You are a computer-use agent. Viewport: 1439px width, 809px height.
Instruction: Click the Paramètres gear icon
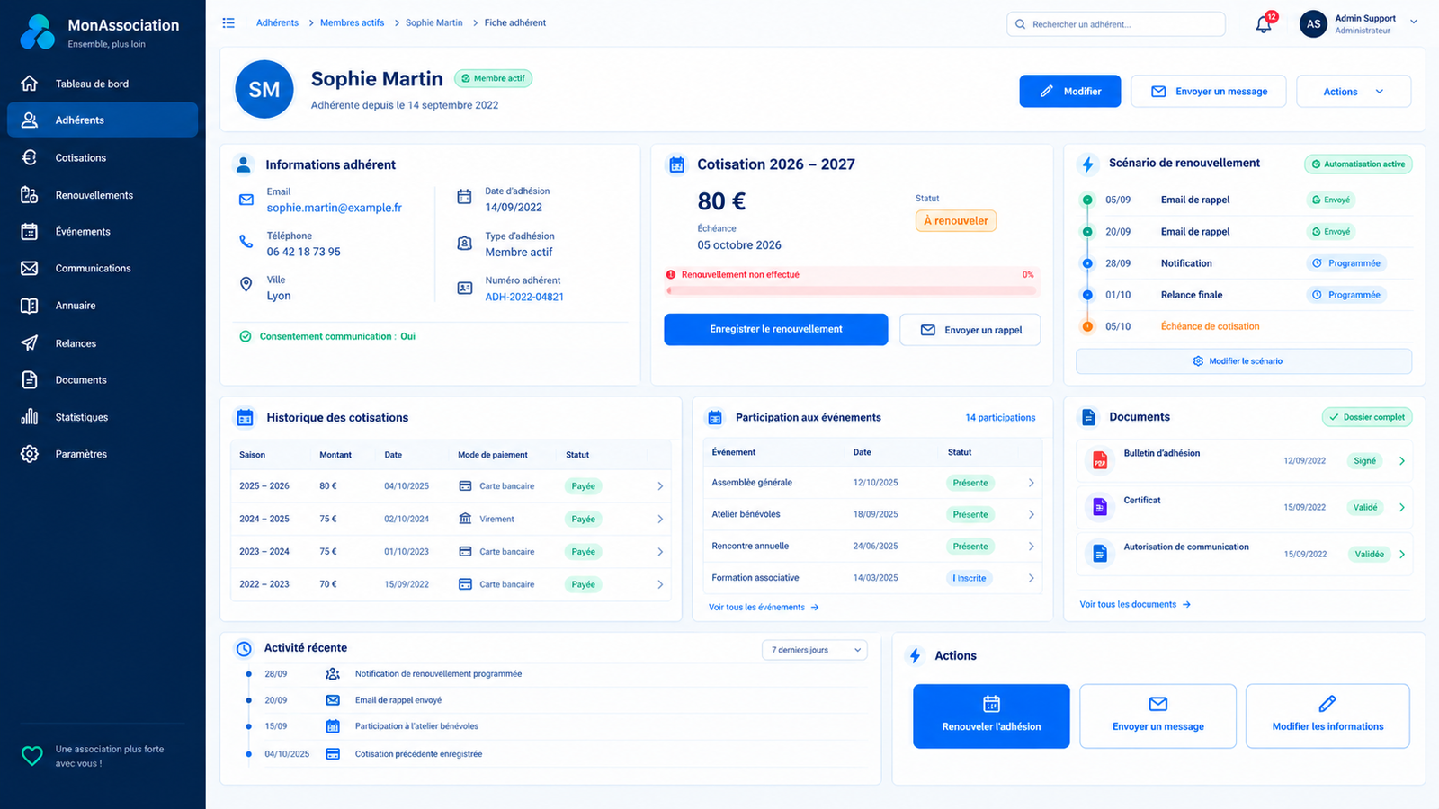tap(30, 454)
